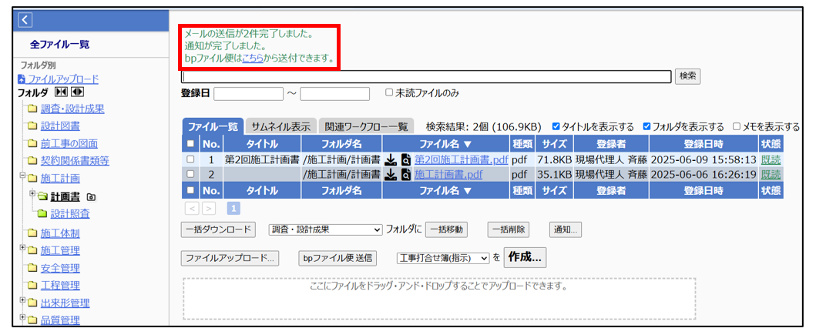The height and width of the screenshot is (335, 816).
Task: Open the 工事打合せ簿(指示) dropdown
Action: coord(442,258)
